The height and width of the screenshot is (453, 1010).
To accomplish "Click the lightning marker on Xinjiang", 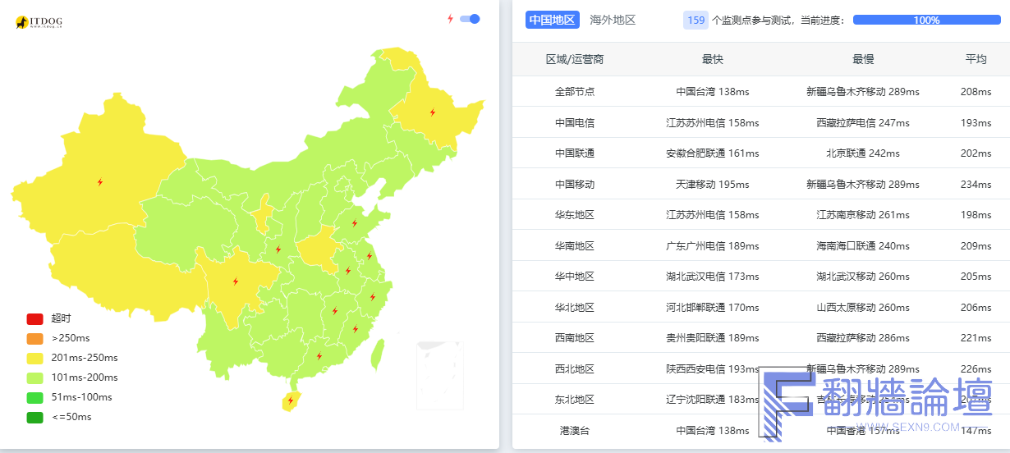I will pyautogui.click(x=100, y=182).
